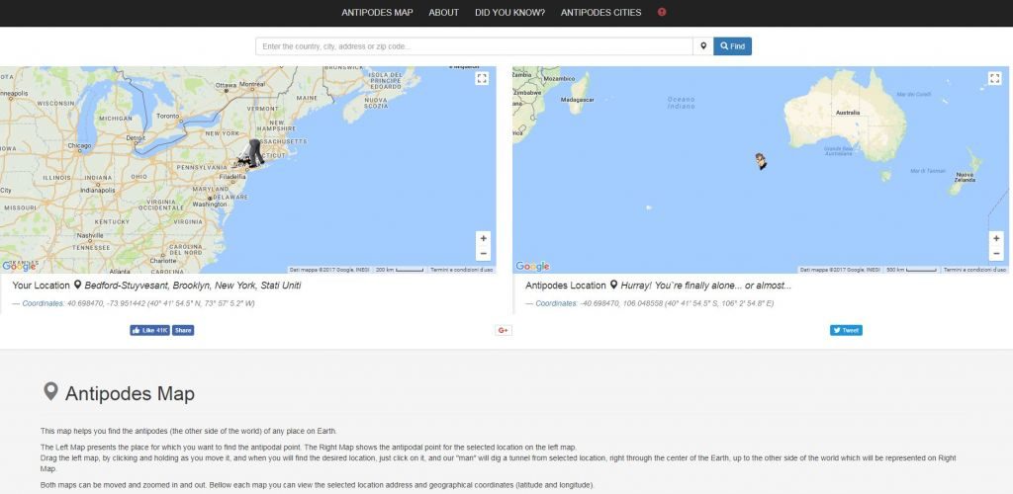Click the Tweet button
Screen dimensions: 1013x494
point(846,330)
